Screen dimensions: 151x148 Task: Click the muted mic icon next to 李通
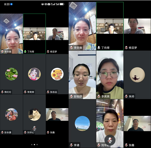click(x=71, y=145)
